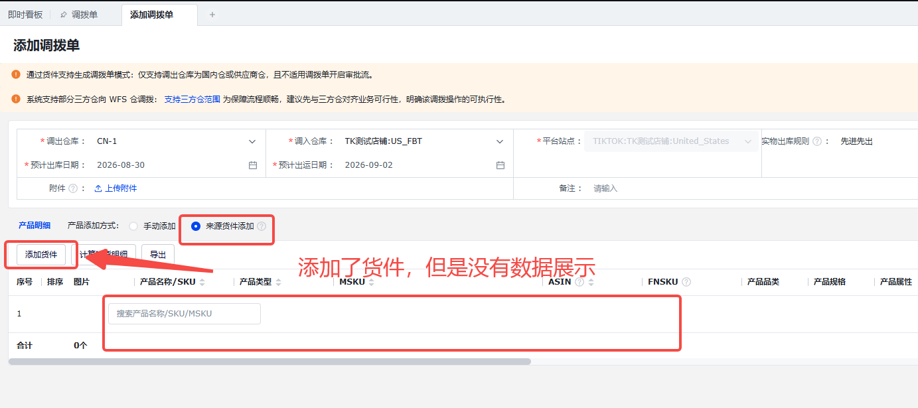This screenshot has width=918, height=408.
Task: Click the table's horizontal scrollbar thumb
Action: pos(269,362)
